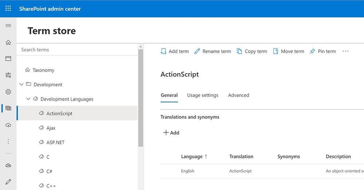The height and width of the screenshot is (190, 364).
Task: Click the Move term icon
Action: pyautogui.click(x=275, y=51)
